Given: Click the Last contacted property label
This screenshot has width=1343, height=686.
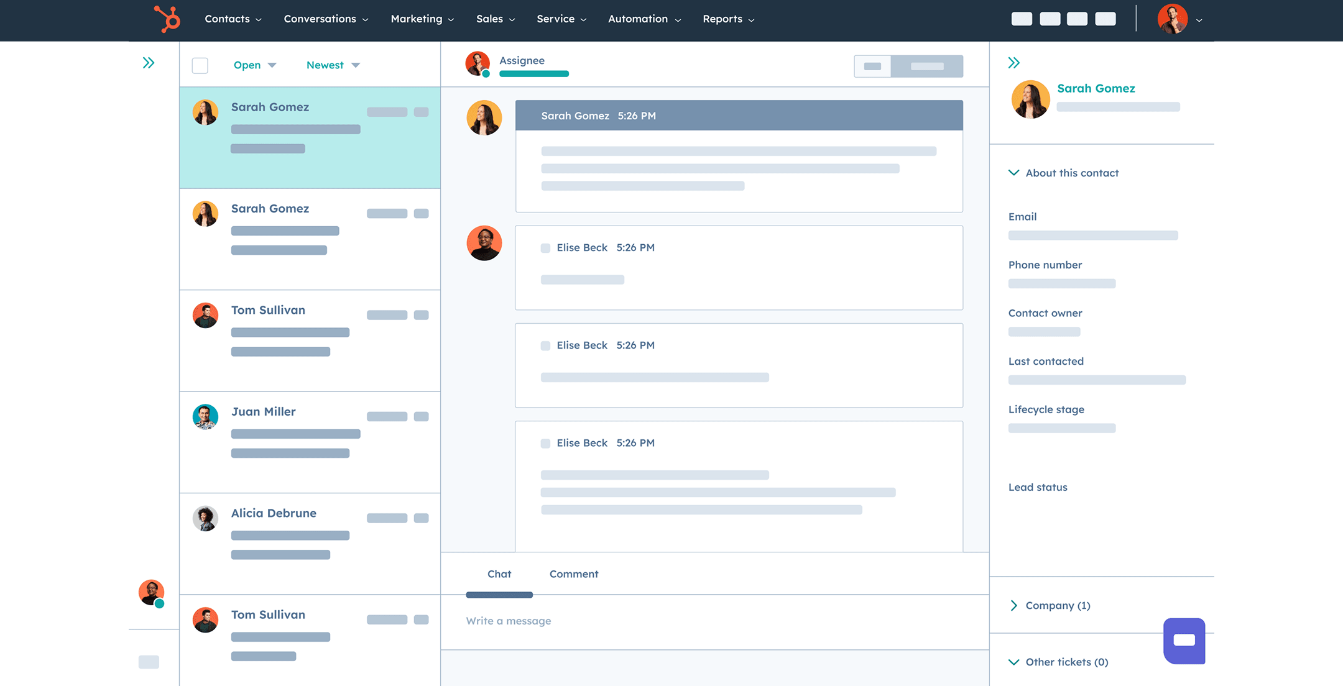Looking at the screenshot, I should pos(1046,362).
